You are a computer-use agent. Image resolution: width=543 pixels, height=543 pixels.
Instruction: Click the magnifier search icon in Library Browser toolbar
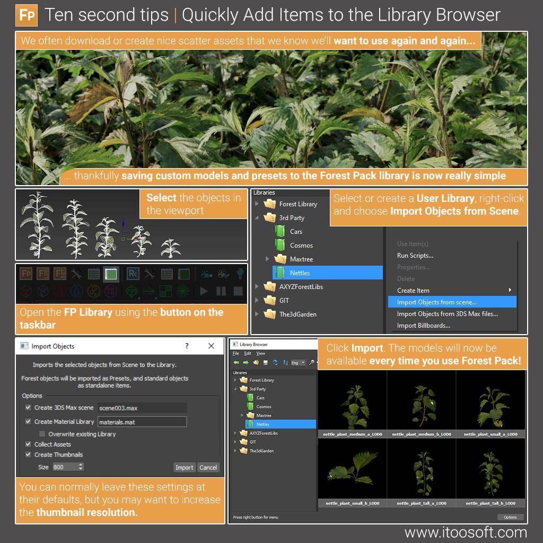pos(312,363)
